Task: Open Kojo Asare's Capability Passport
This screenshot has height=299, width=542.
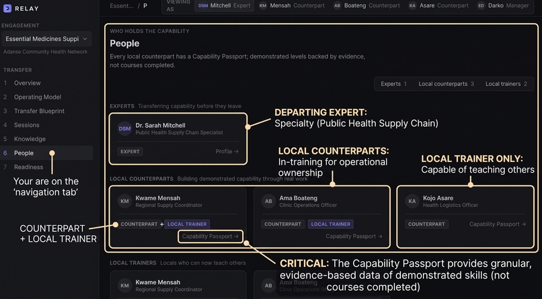Action: point(498,224)
